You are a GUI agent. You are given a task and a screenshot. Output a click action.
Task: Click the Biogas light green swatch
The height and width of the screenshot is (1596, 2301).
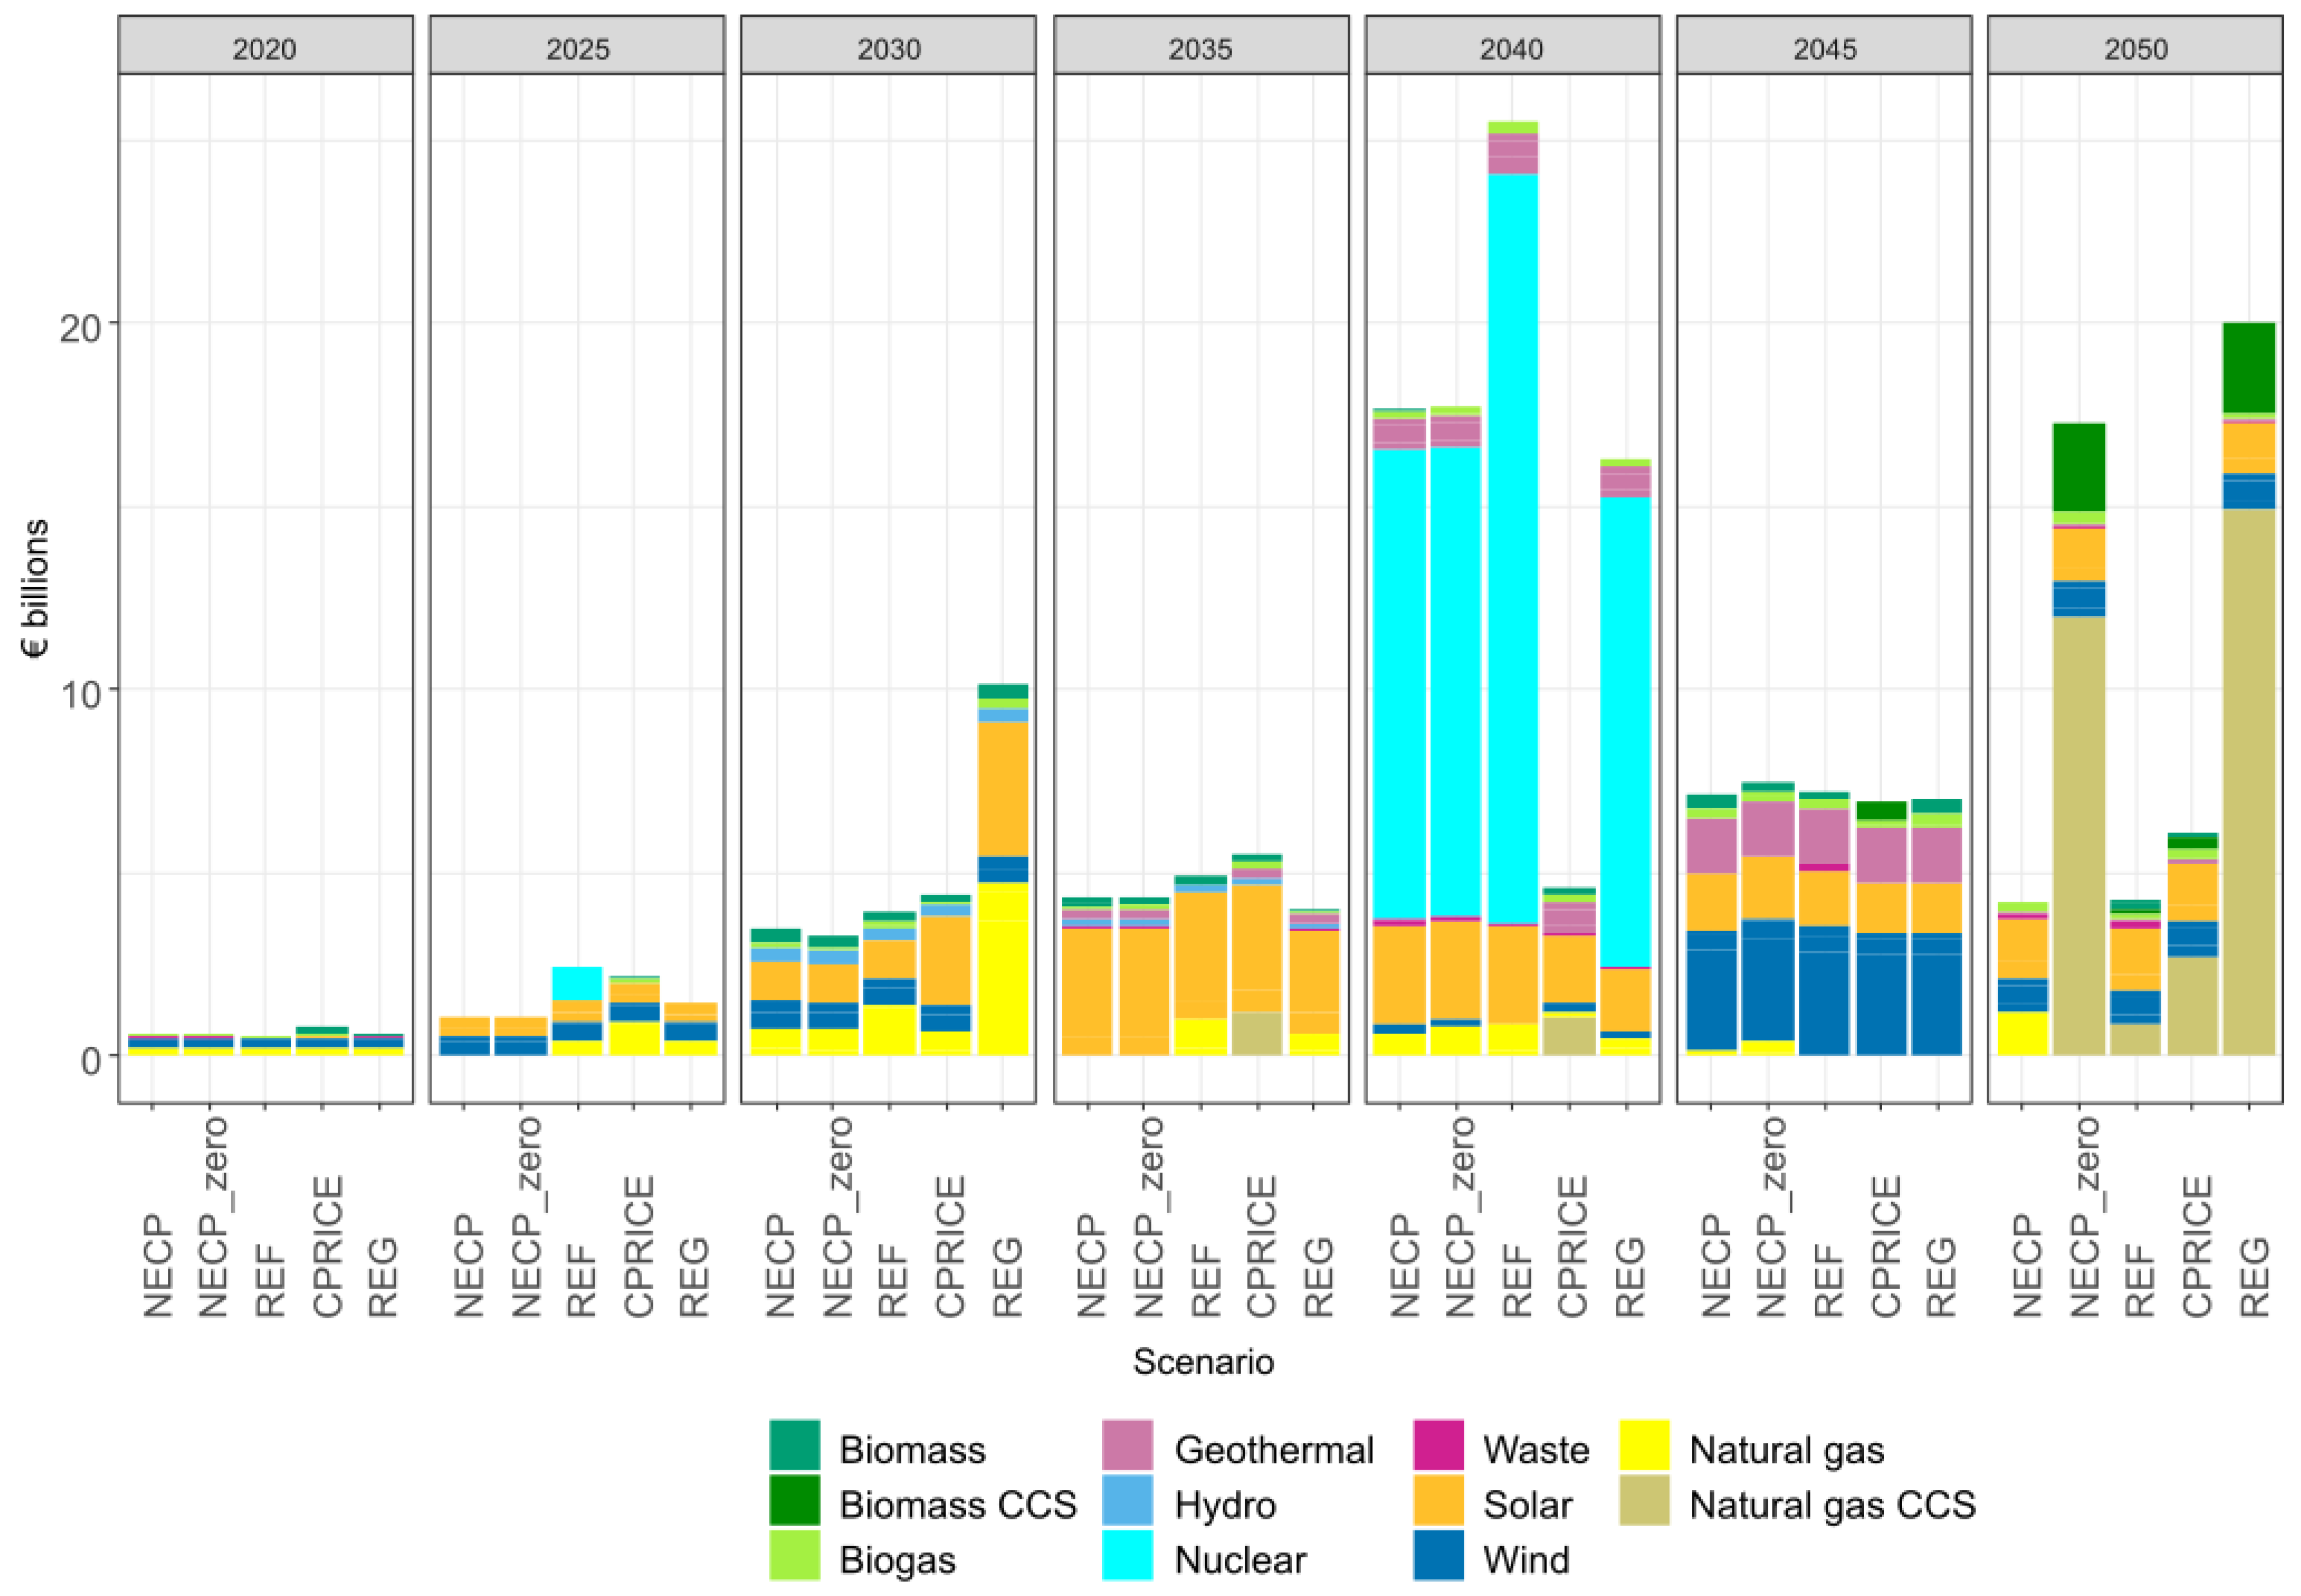pos(794,1555)
